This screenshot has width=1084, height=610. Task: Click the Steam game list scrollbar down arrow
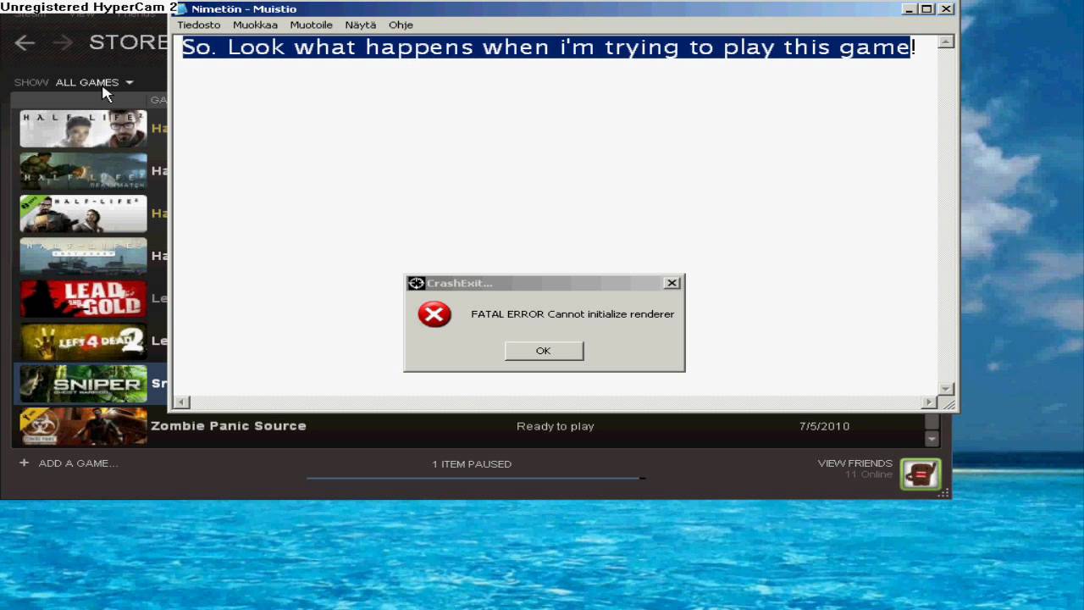(x=932, y=439)
